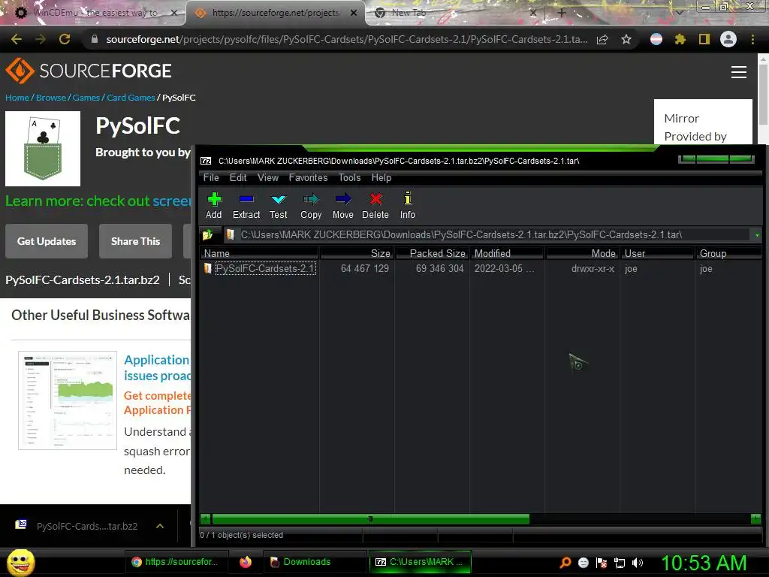Click Chrome forward arrow button
Screen dimensions: 769x577
pyautogui.click(x=41, y=39)
